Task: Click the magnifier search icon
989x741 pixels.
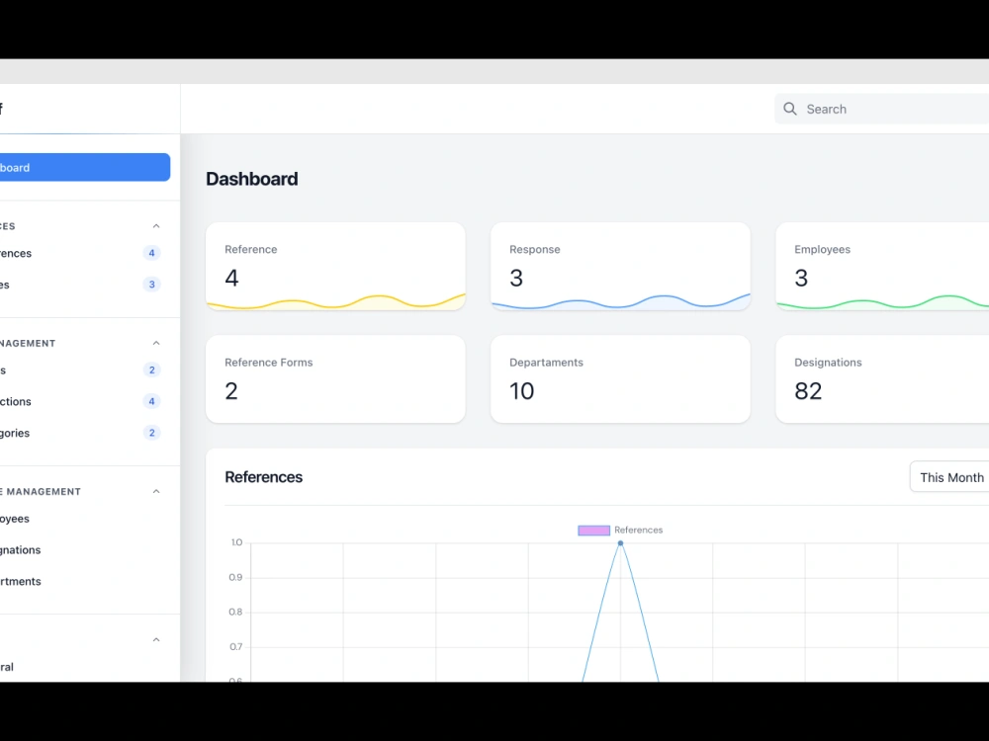Action: pyautogui.click(x=789, y=109)
